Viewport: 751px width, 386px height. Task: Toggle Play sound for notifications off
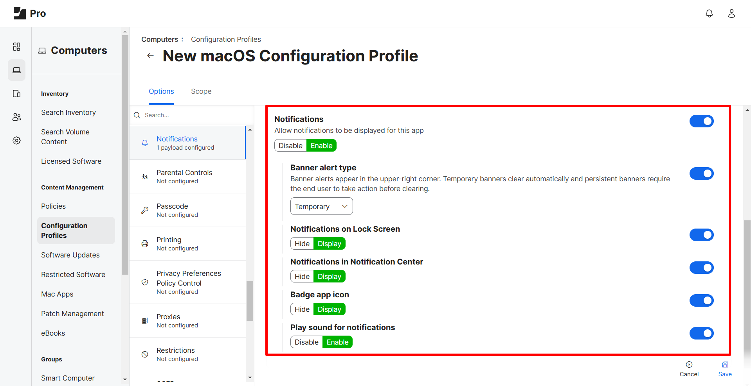tap(701, 333)
